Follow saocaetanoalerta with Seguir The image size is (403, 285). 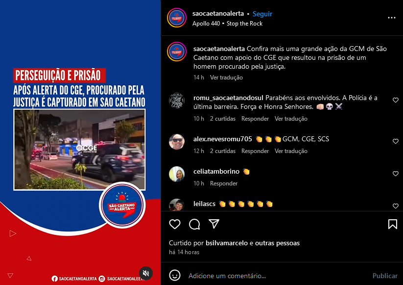pyautogui.click(x=262, y=14)
